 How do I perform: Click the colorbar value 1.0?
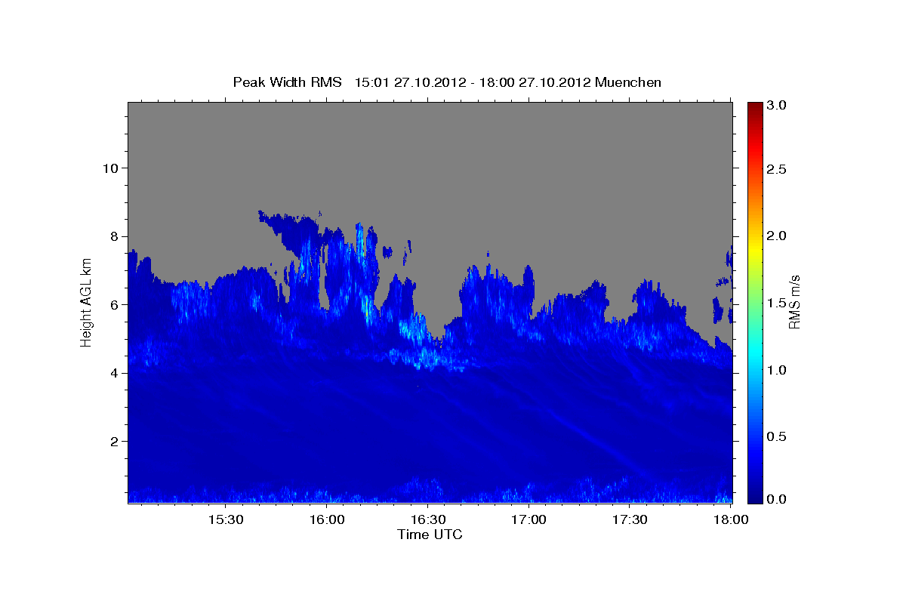[777, 371]
